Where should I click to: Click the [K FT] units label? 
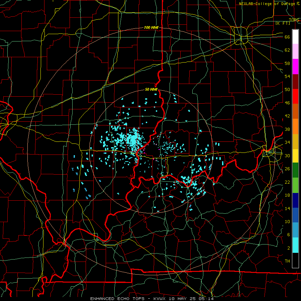pyautogui.click(x=283, y=23)
